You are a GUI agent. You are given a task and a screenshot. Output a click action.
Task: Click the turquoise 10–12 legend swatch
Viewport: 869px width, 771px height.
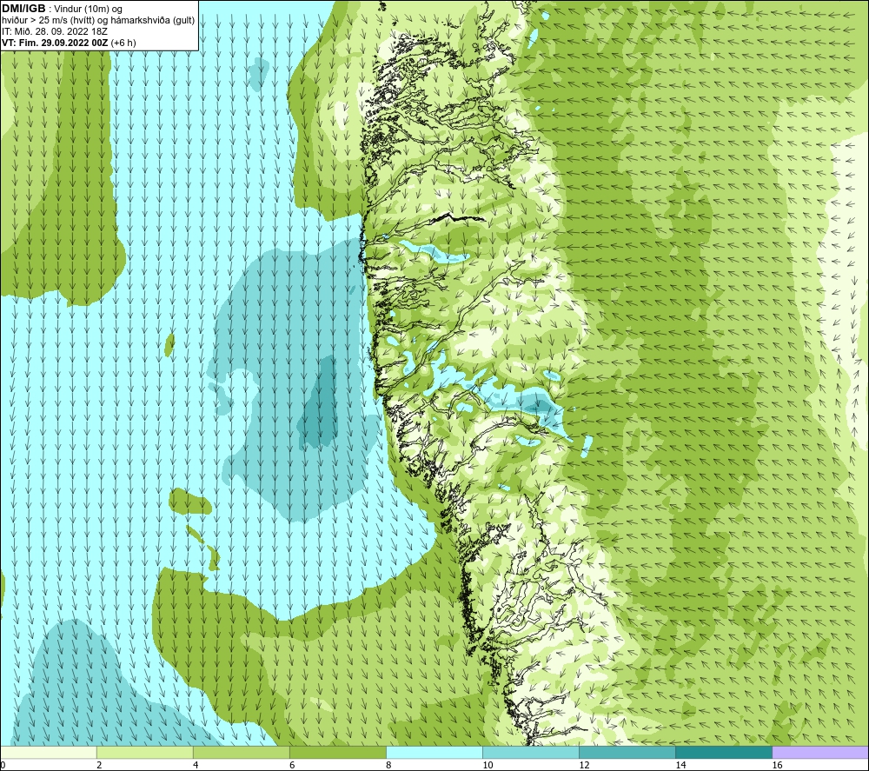click(x=531, y=752)
